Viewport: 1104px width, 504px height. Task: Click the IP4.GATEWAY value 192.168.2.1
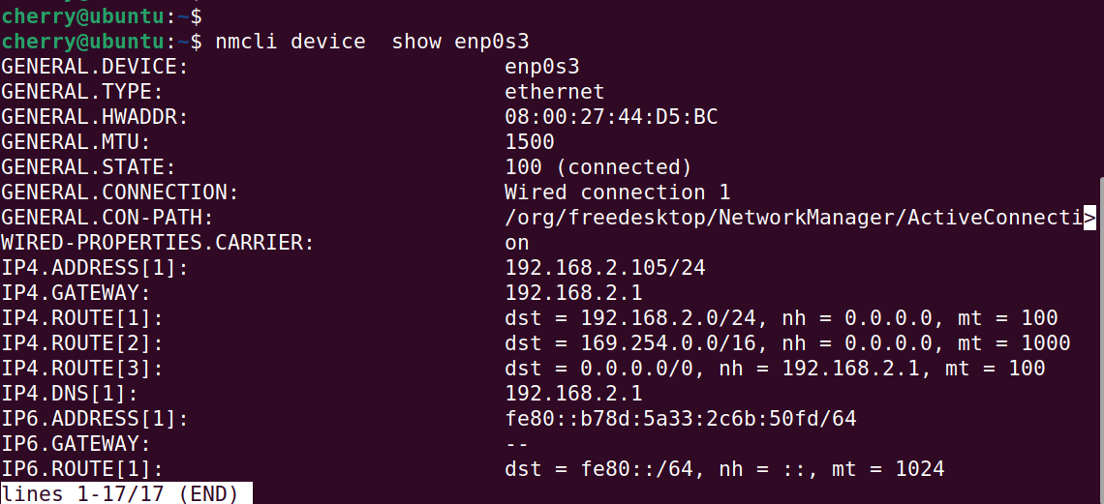(x=573, y=293)
